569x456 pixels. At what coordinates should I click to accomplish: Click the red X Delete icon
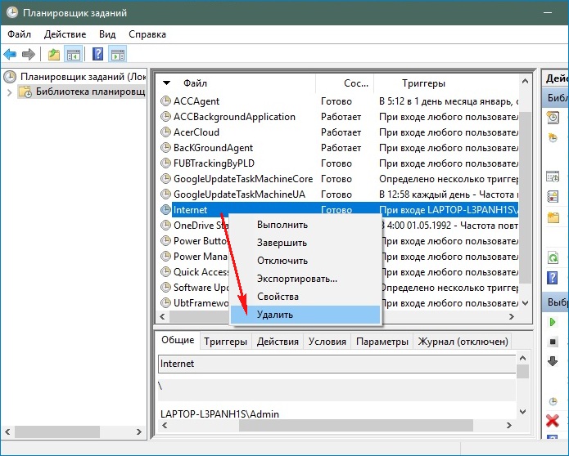[553, 421]
